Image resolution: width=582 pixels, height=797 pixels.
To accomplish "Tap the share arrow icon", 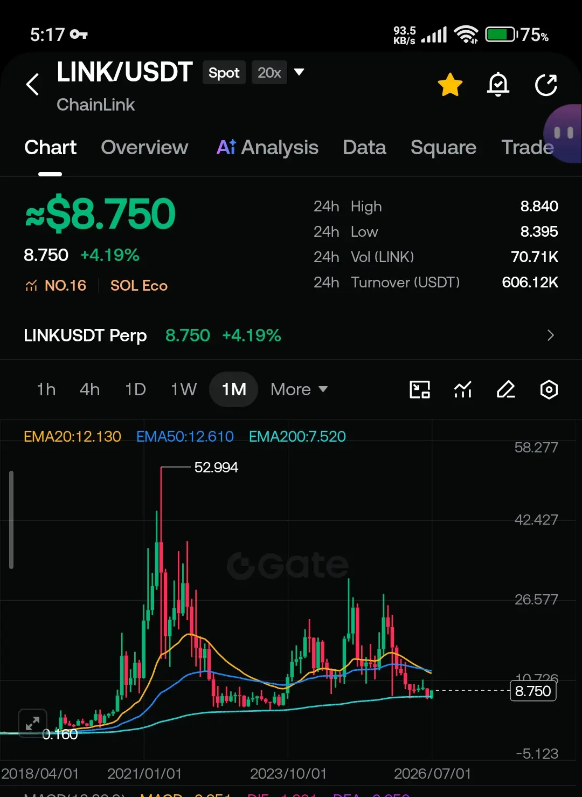I will [546, 85].
